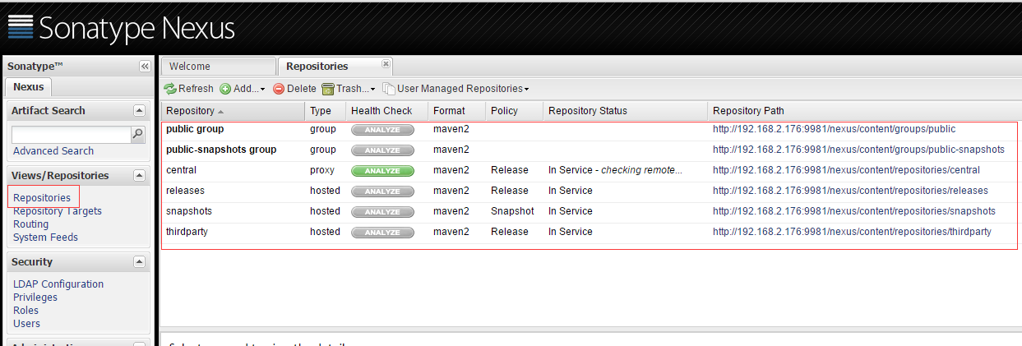The width and height of the screenshot is (1022, 346).
Task: Open System Feeds link
Action: point(45,237)
